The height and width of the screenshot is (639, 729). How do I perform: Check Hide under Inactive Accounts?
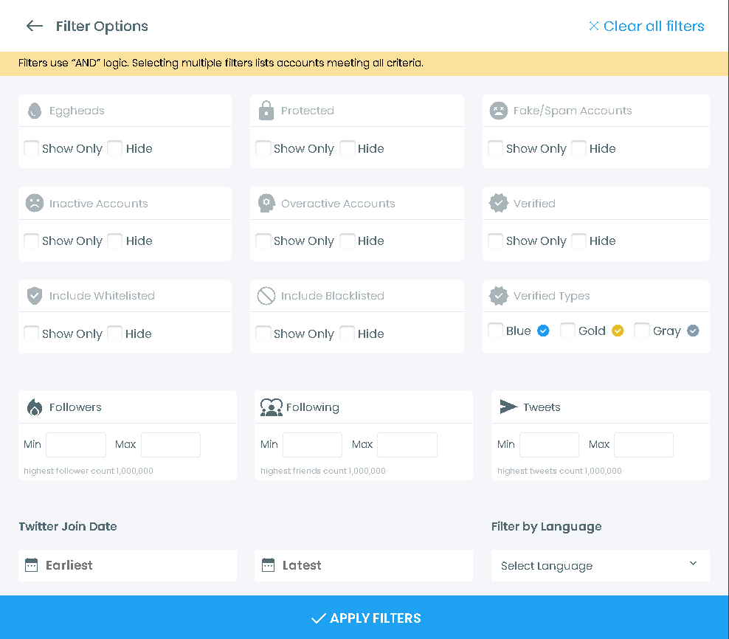coord(114,241)
